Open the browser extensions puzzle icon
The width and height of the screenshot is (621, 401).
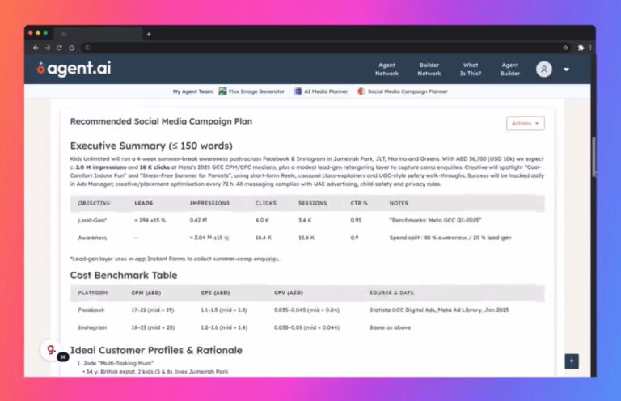point(580,48)
